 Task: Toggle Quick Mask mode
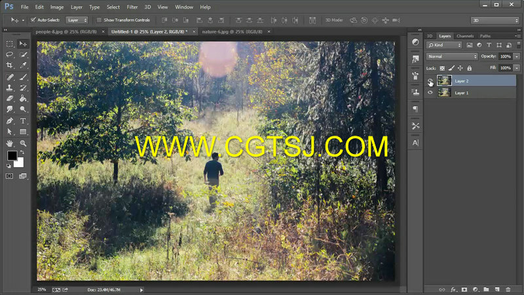coord(9,176)
